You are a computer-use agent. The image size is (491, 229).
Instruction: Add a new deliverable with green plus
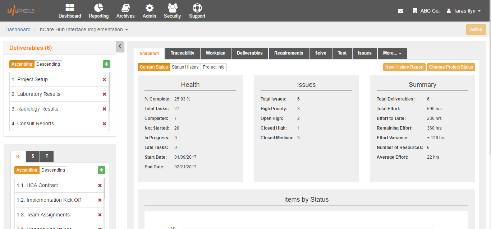106,64
